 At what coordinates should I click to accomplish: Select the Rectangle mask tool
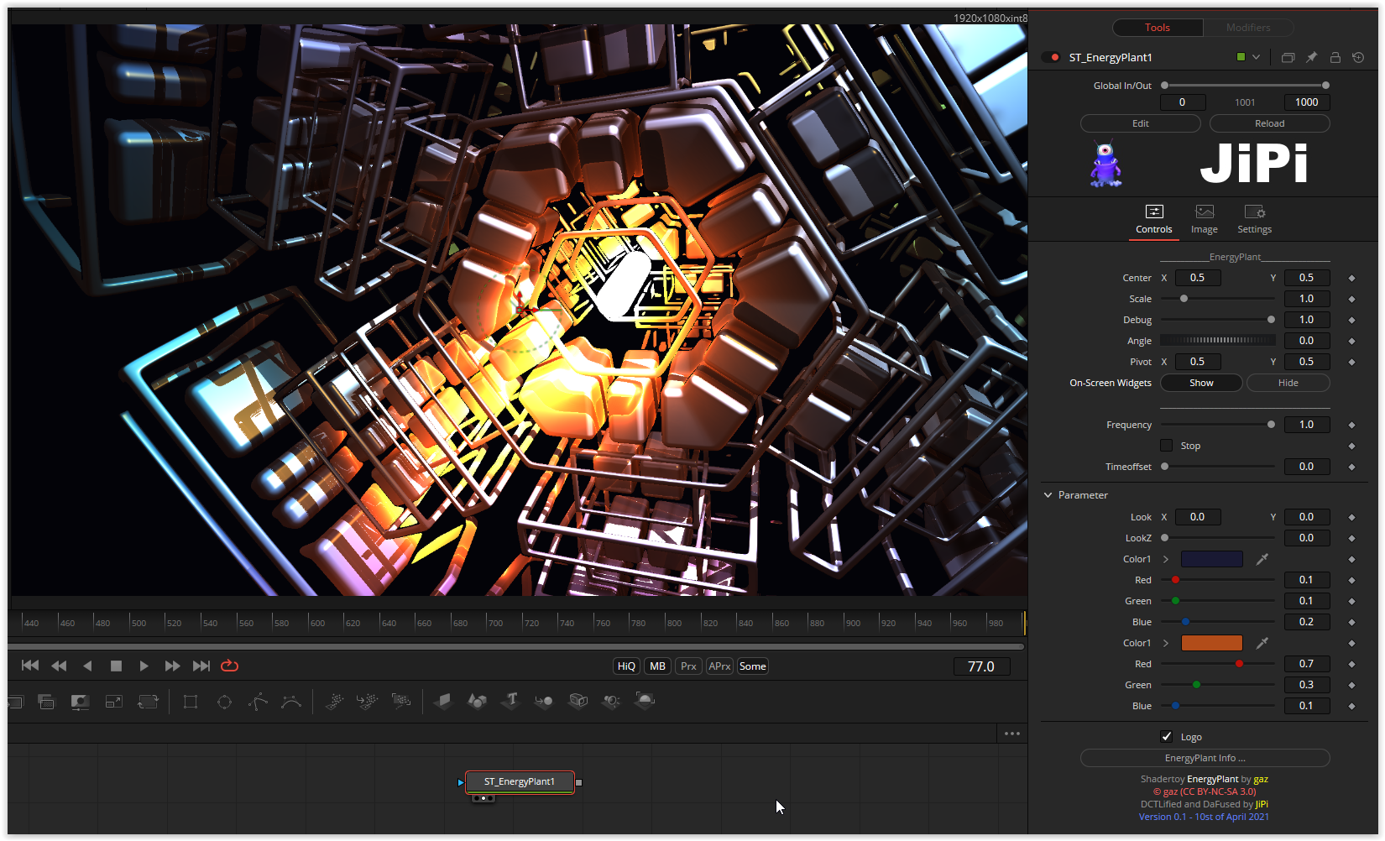coord(191,702)
